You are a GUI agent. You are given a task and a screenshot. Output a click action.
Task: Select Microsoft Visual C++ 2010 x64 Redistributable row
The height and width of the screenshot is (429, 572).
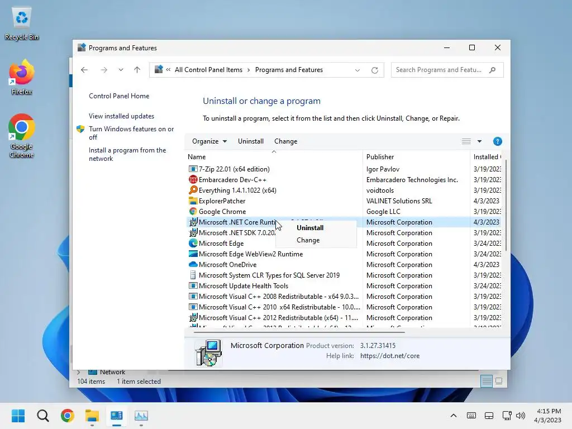[x=344, y=307]
